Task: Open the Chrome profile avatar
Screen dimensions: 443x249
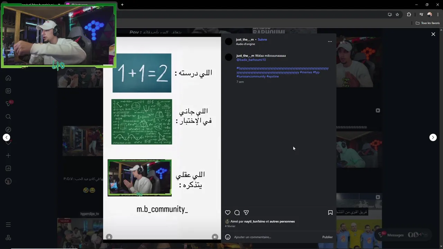Action: (x=430, y=15)
